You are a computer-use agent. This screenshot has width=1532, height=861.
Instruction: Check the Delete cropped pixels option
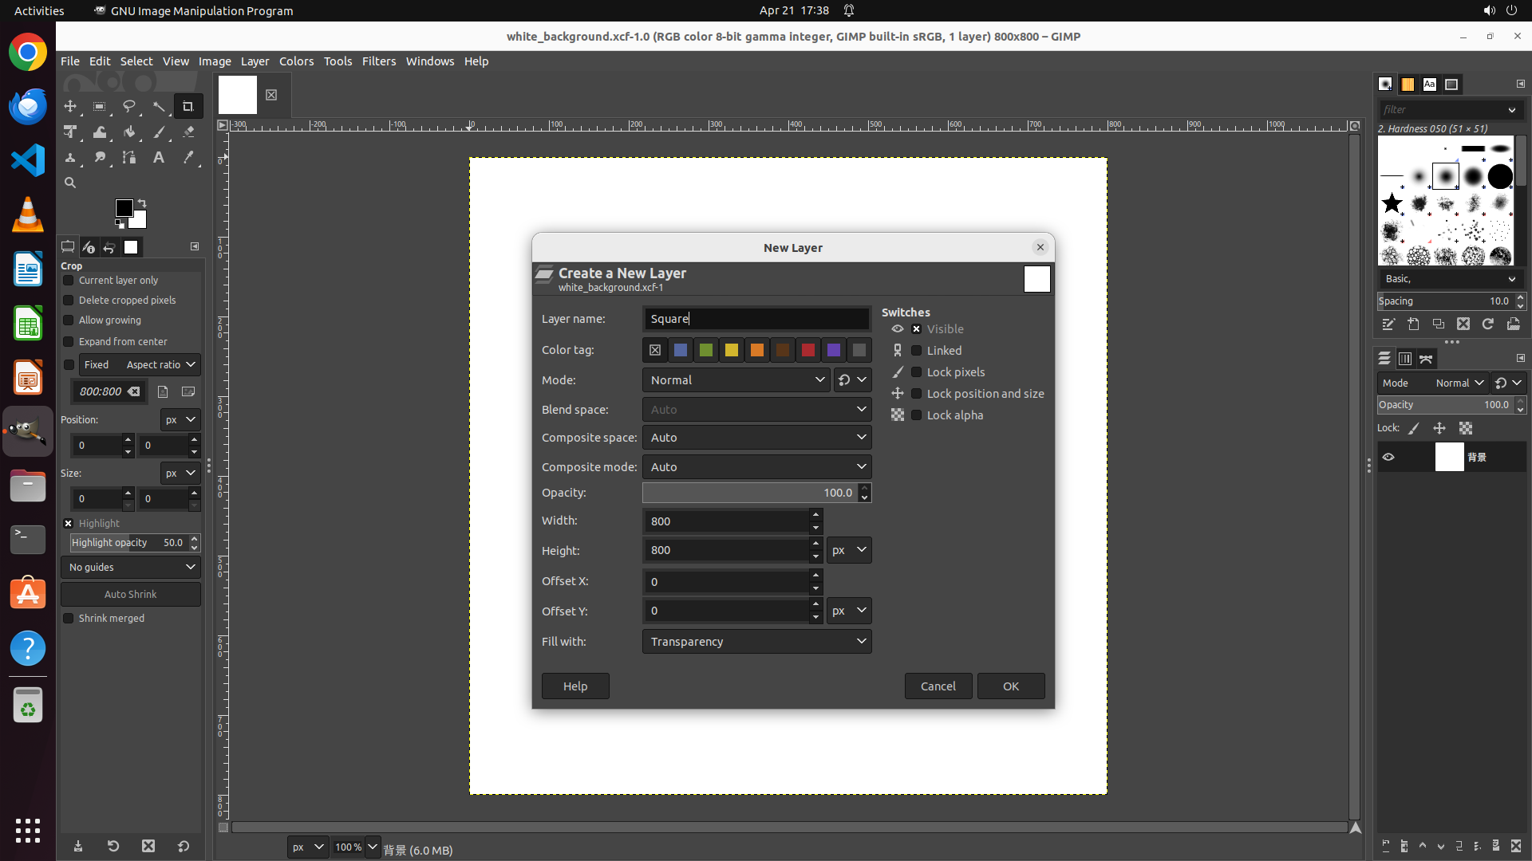(x=69, y=301)
